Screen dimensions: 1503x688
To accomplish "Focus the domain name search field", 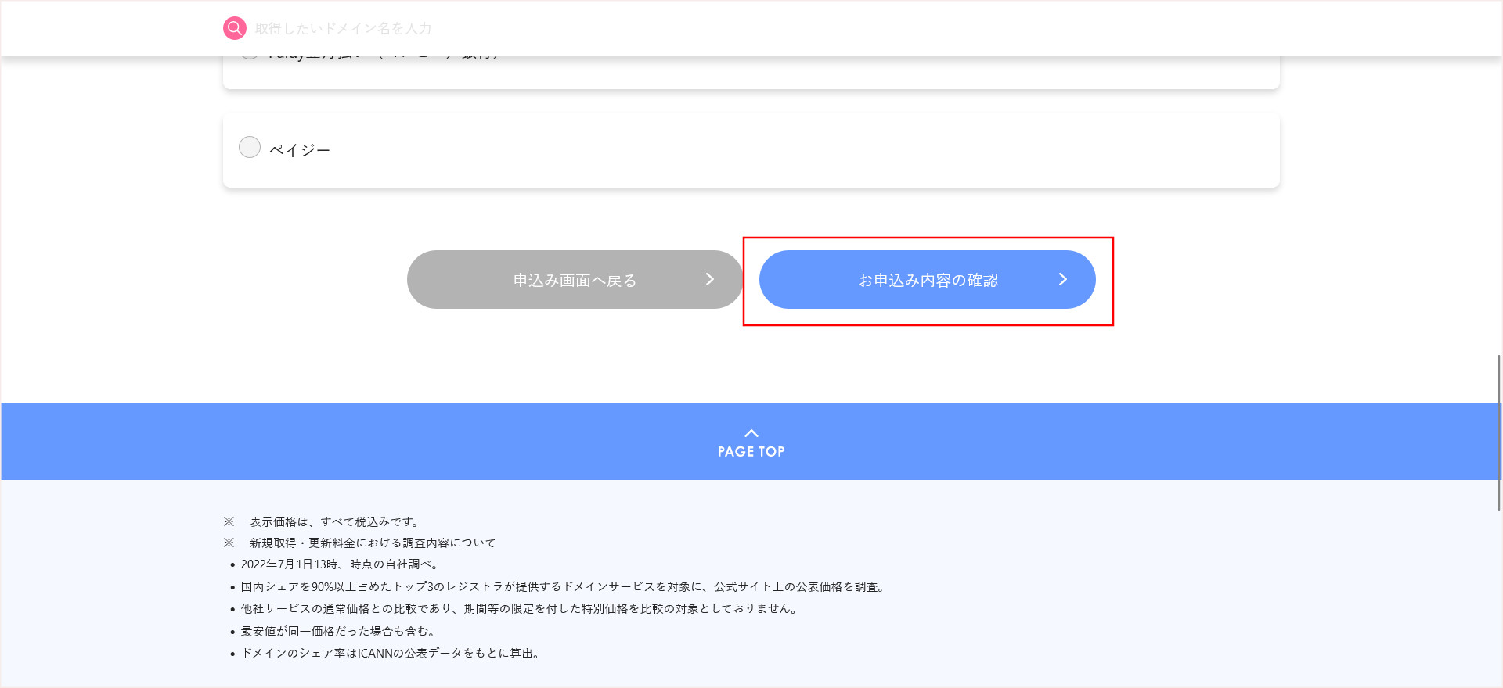I will [x=343, y=29].
